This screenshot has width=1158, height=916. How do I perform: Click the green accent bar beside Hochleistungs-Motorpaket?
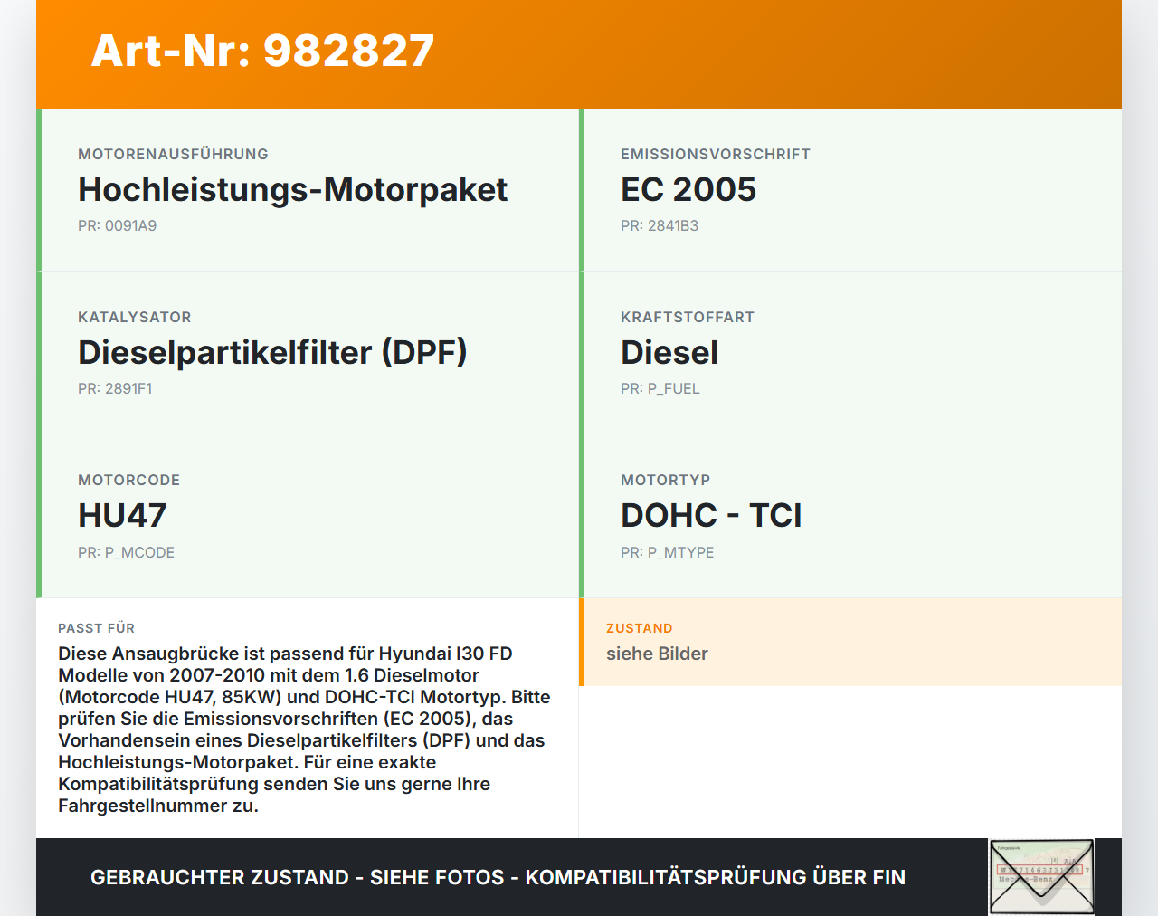coord(38,190)
